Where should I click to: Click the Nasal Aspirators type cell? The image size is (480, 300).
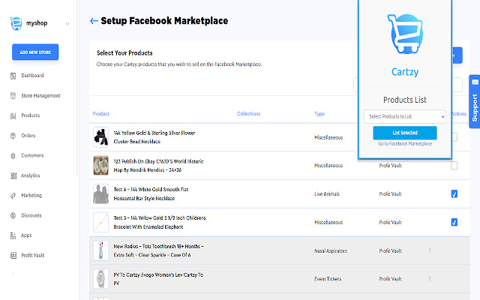331,251
